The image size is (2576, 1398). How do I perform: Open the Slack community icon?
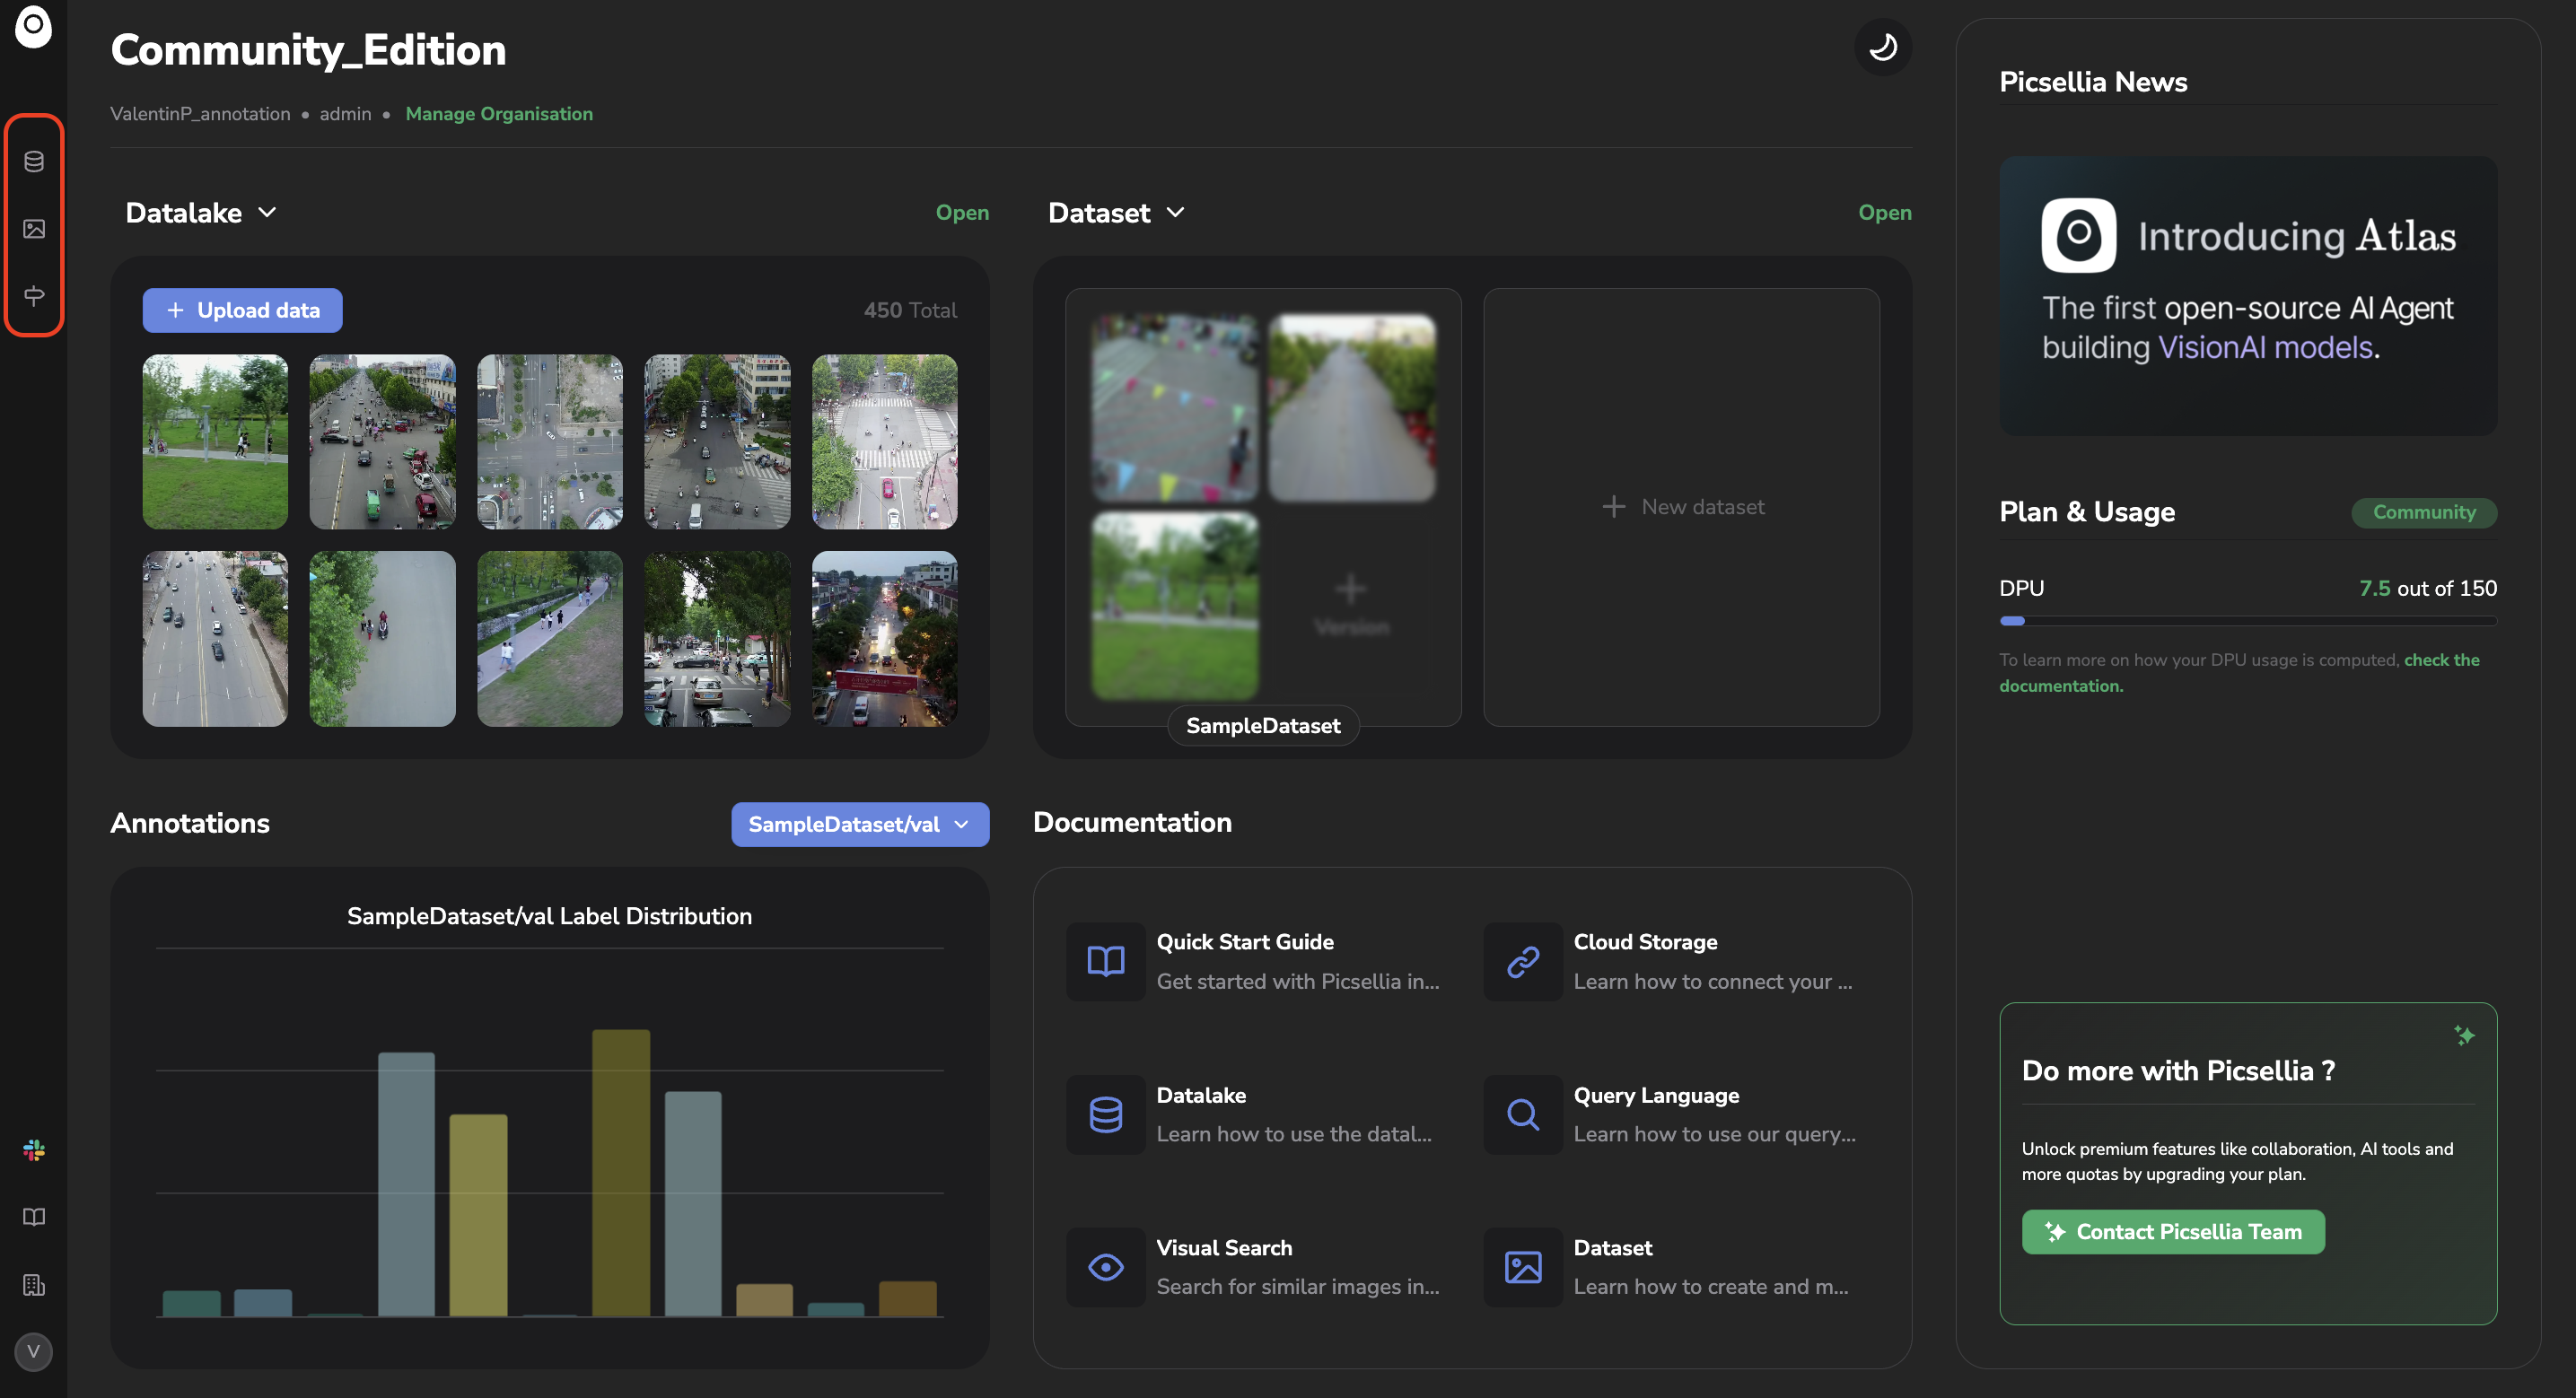[34, 1150]
